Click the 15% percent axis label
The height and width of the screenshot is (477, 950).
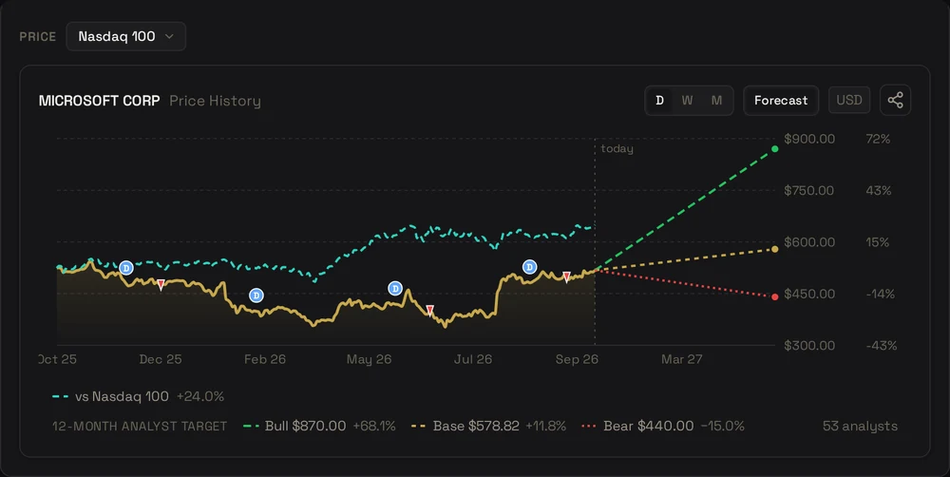click(877, 242)
